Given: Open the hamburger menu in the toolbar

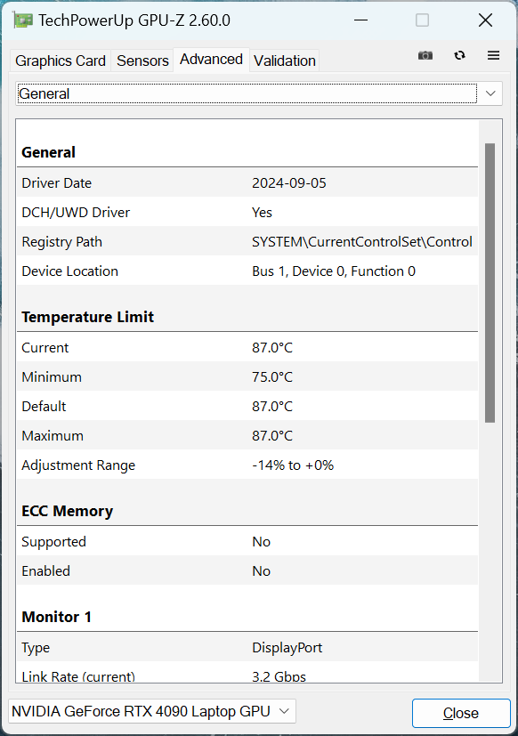Looking at the screenshot, I should click(x=493, y=55).
